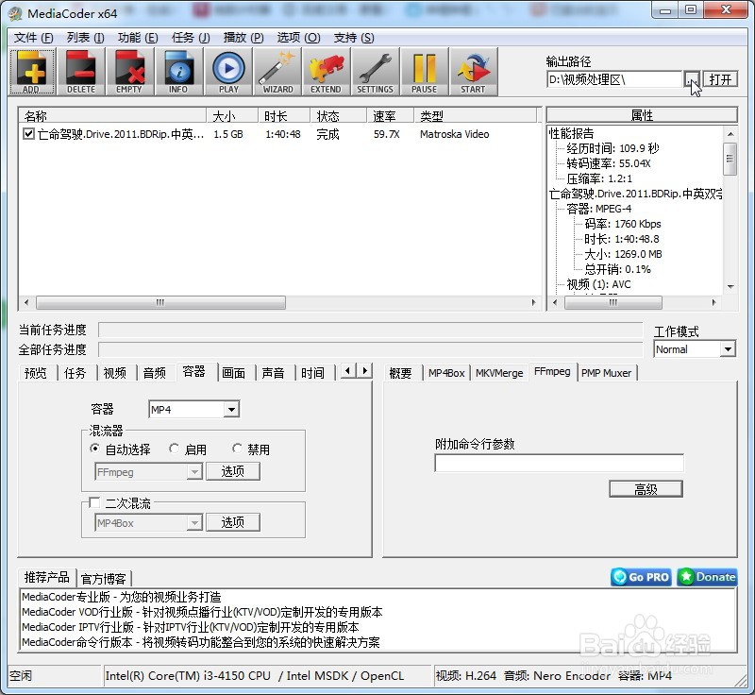Click the 输出路径 text field
This screenshot has height=695, width=755.
point(614,79)
